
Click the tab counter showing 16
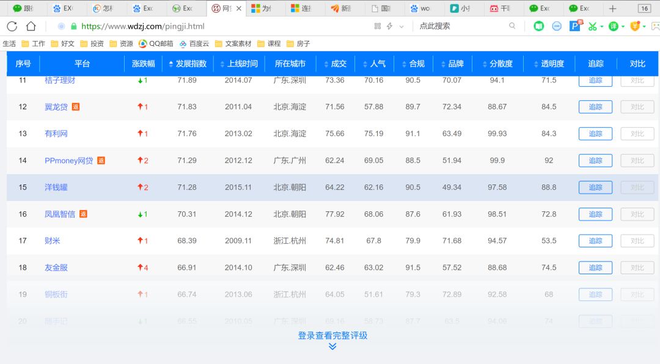tap(645, 9)
